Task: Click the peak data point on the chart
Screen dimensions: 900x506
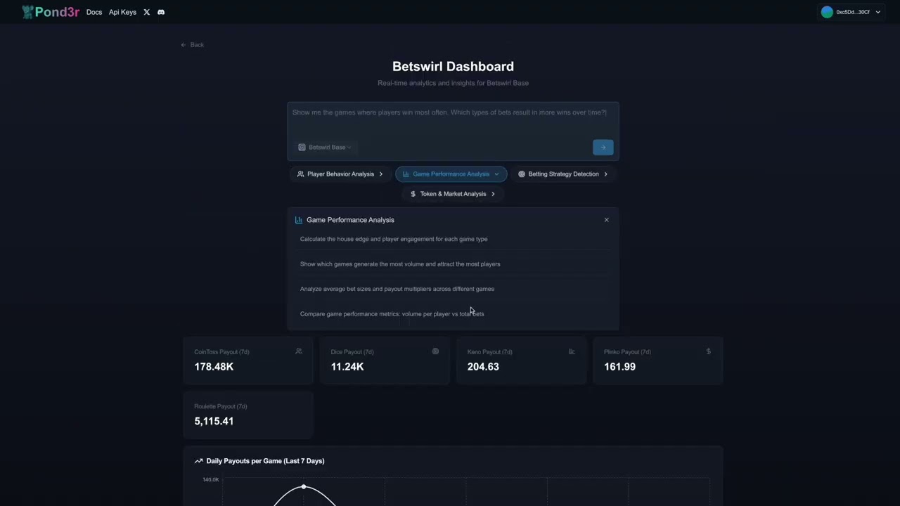Action: pos(304,486)
